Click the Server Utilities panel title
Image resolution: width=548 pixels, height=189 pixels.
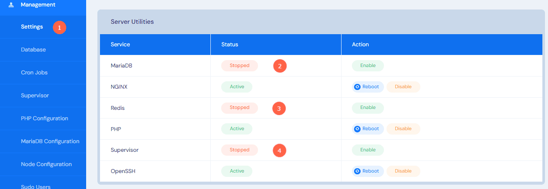[x=132, y=21]
